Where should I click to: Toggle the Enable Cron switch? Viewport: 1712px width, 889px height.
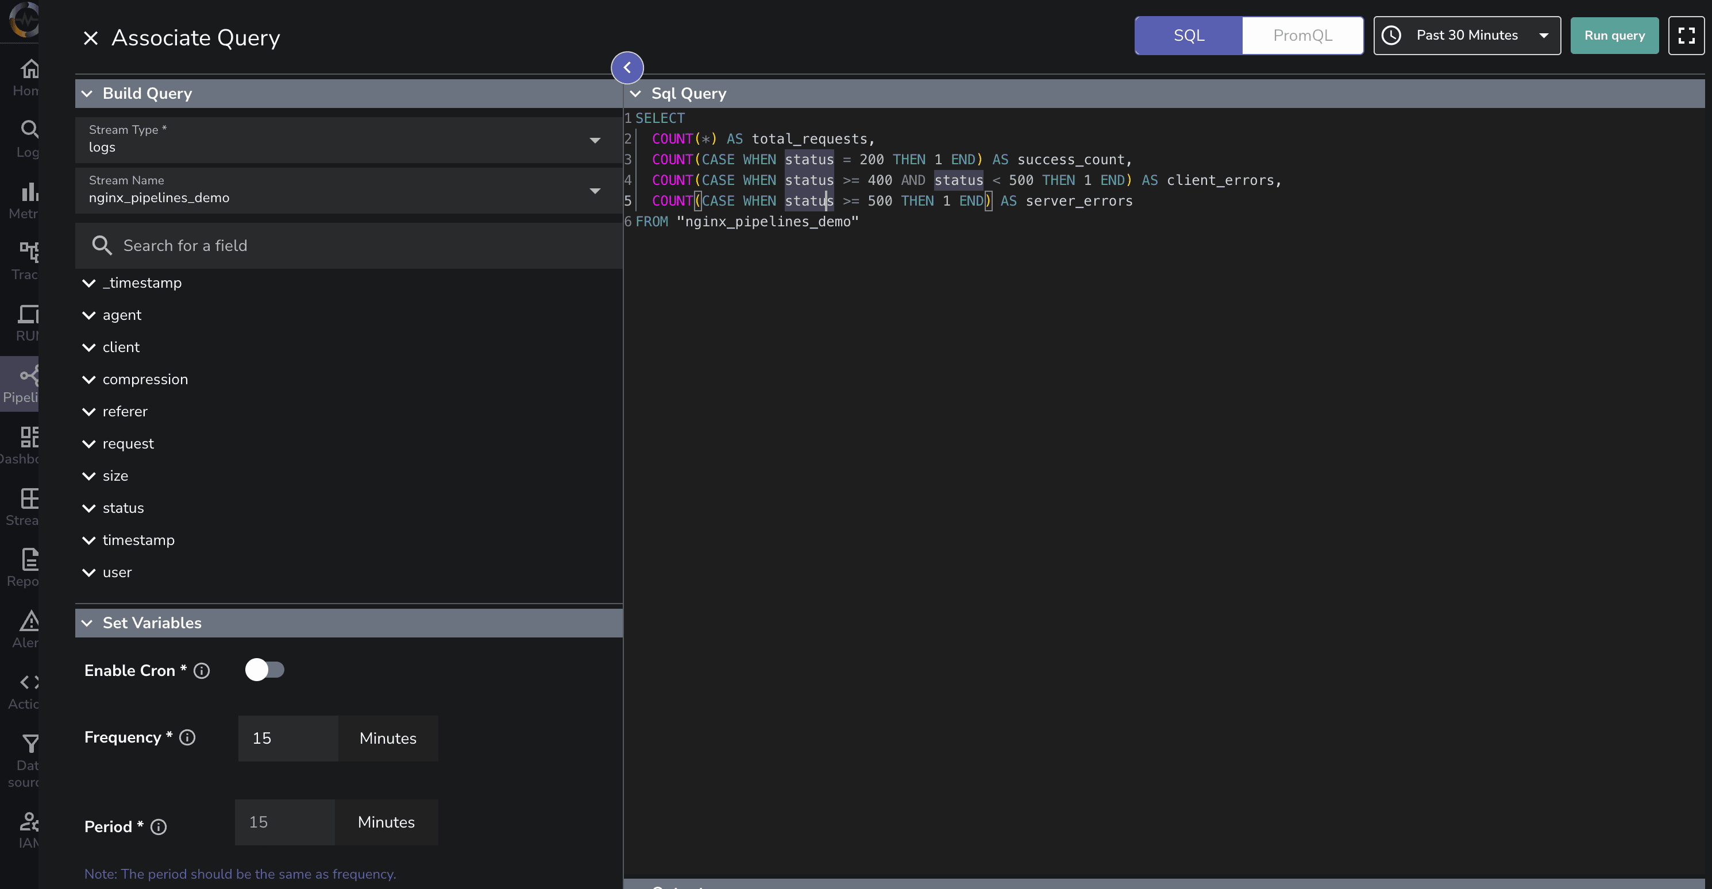(x=264, y=670)
